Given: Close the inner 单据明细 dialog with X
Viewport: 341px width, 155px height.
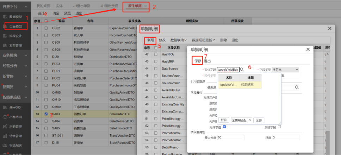Looking at the screenshot, I should (308, 50).
